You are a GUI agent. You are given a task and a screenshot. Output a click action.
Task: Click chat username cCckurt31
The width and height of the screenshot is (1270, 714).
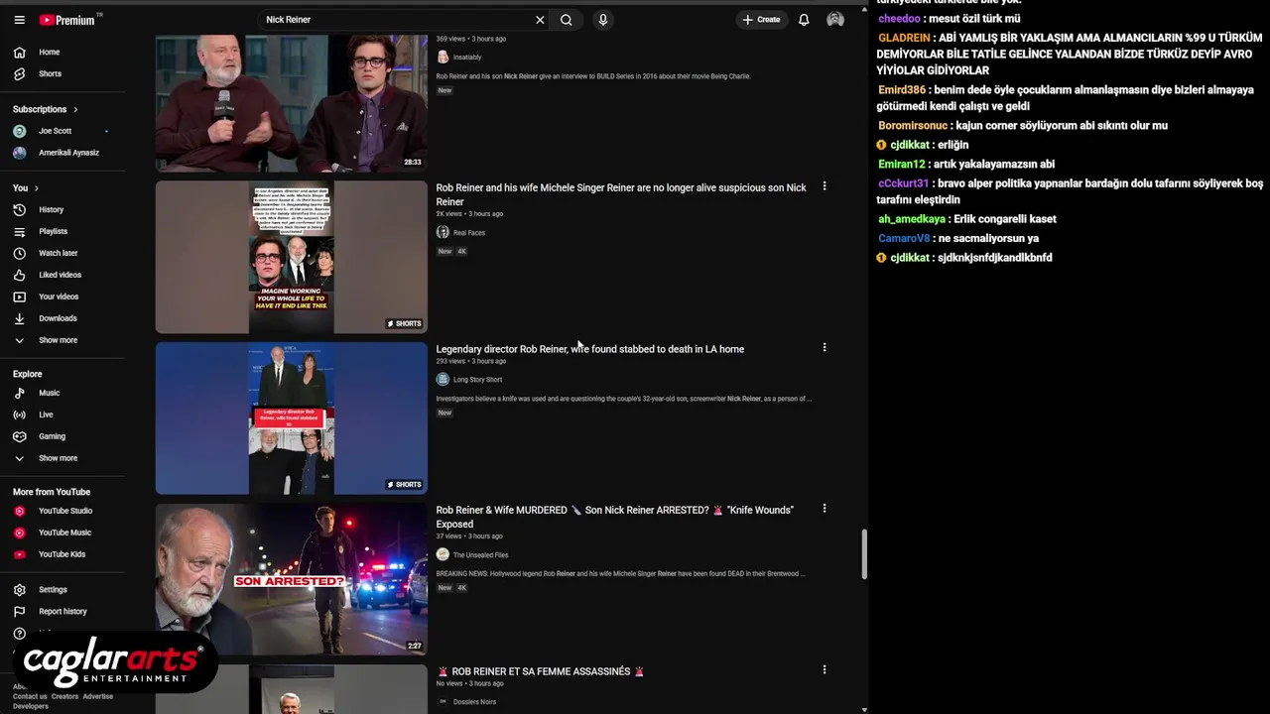903,183
